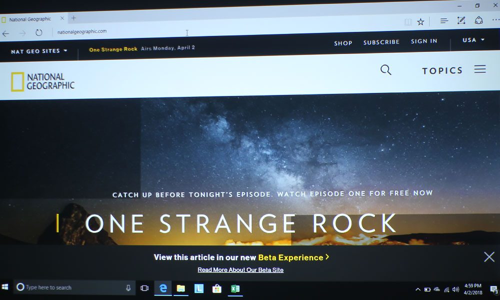Open the Windows Start menu
500x300 pixels.
5,287
